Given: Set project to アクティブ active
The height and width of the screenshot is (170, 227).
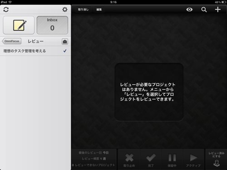Looking at the screenshot, I should coord(193,160).
